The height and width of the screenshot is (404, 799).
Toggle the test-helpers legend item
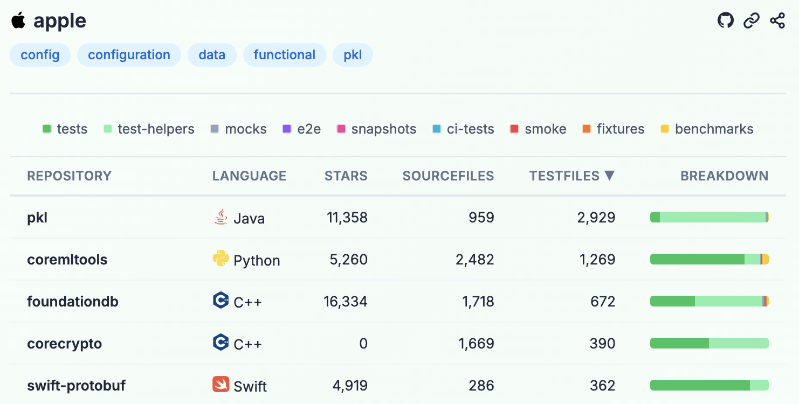149,129
